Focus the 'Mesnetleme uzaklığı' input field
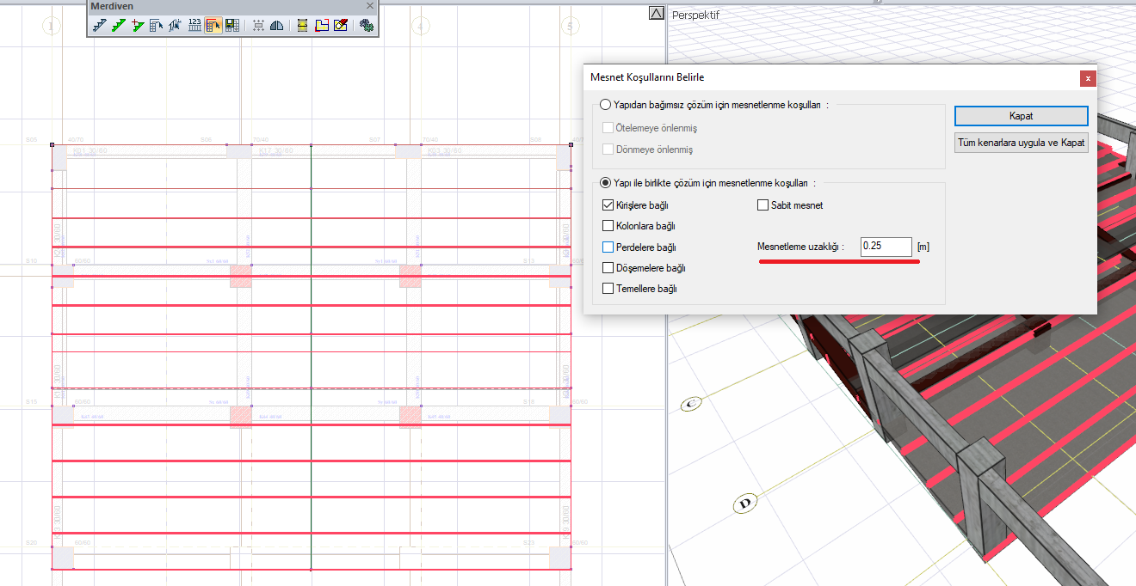 pyautogui.click(x=886, y=247)
